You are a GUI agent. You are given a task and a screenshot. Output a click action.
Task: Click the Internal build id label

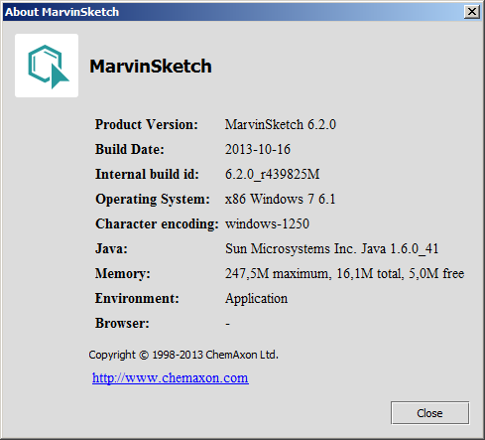click(147, 174)
